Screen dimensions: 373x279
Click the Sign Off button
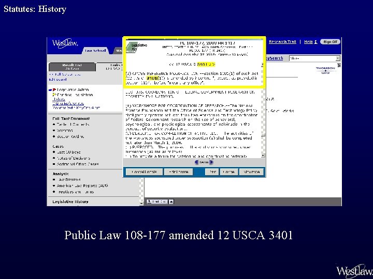pos(331,42)
